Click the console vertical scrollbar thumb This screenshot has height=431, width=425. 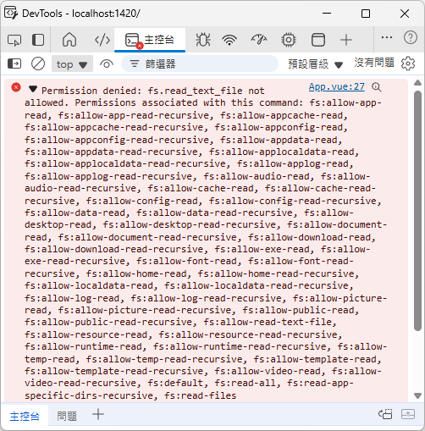417,210
